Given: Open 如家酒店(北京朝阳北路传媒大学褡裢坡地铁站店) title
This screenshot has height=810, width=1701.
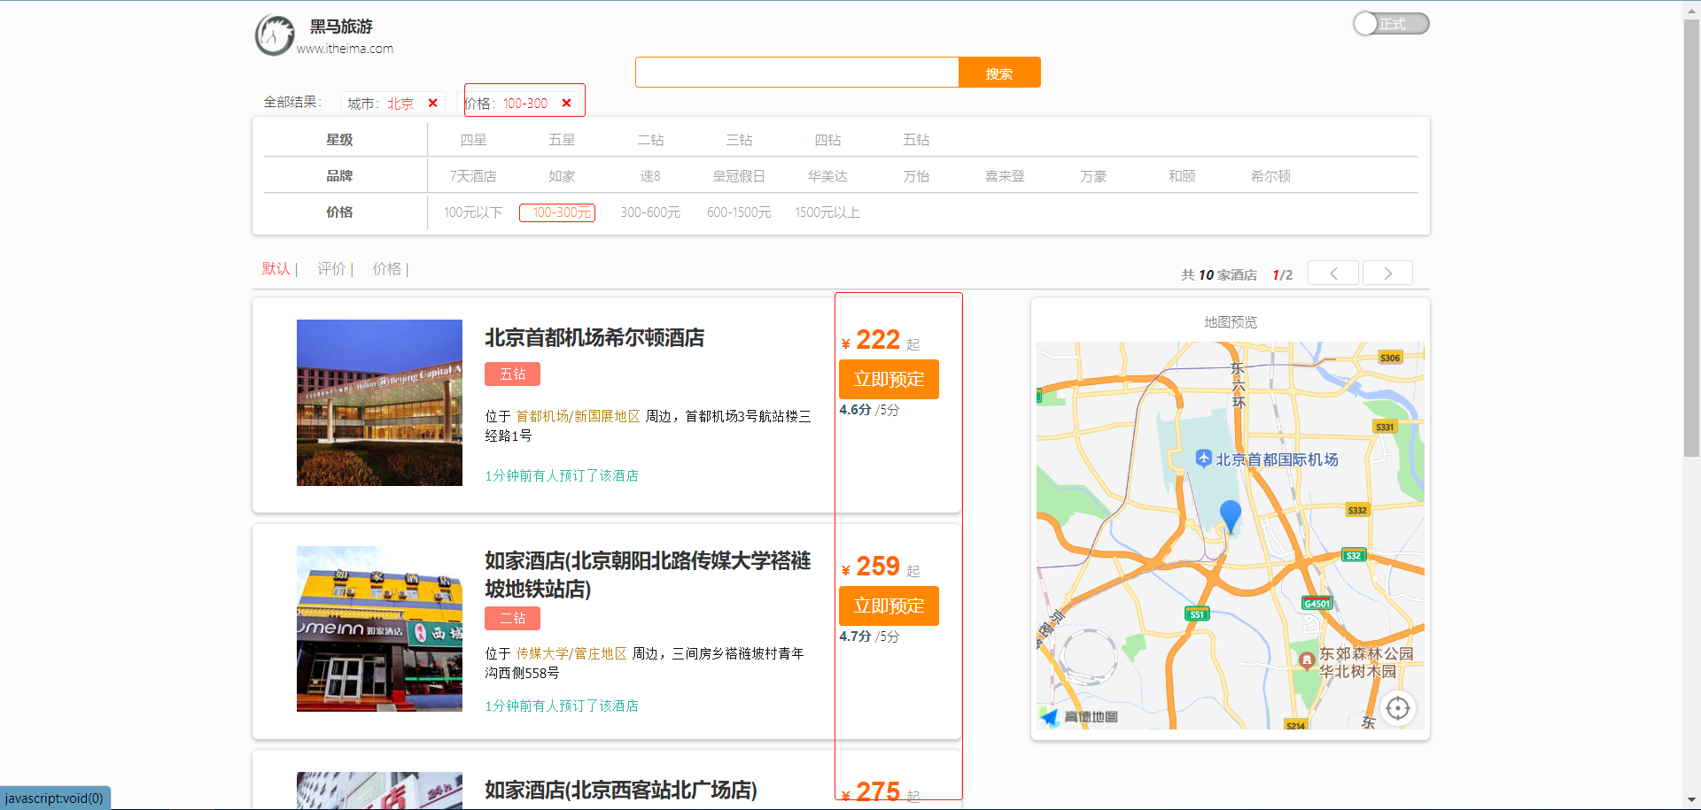Looking at the screenshot, I should [x=648, y=575].
